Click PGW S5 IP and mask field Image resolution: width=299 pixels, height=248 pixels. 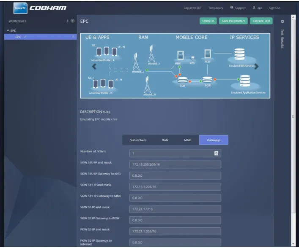click(175, 231)
